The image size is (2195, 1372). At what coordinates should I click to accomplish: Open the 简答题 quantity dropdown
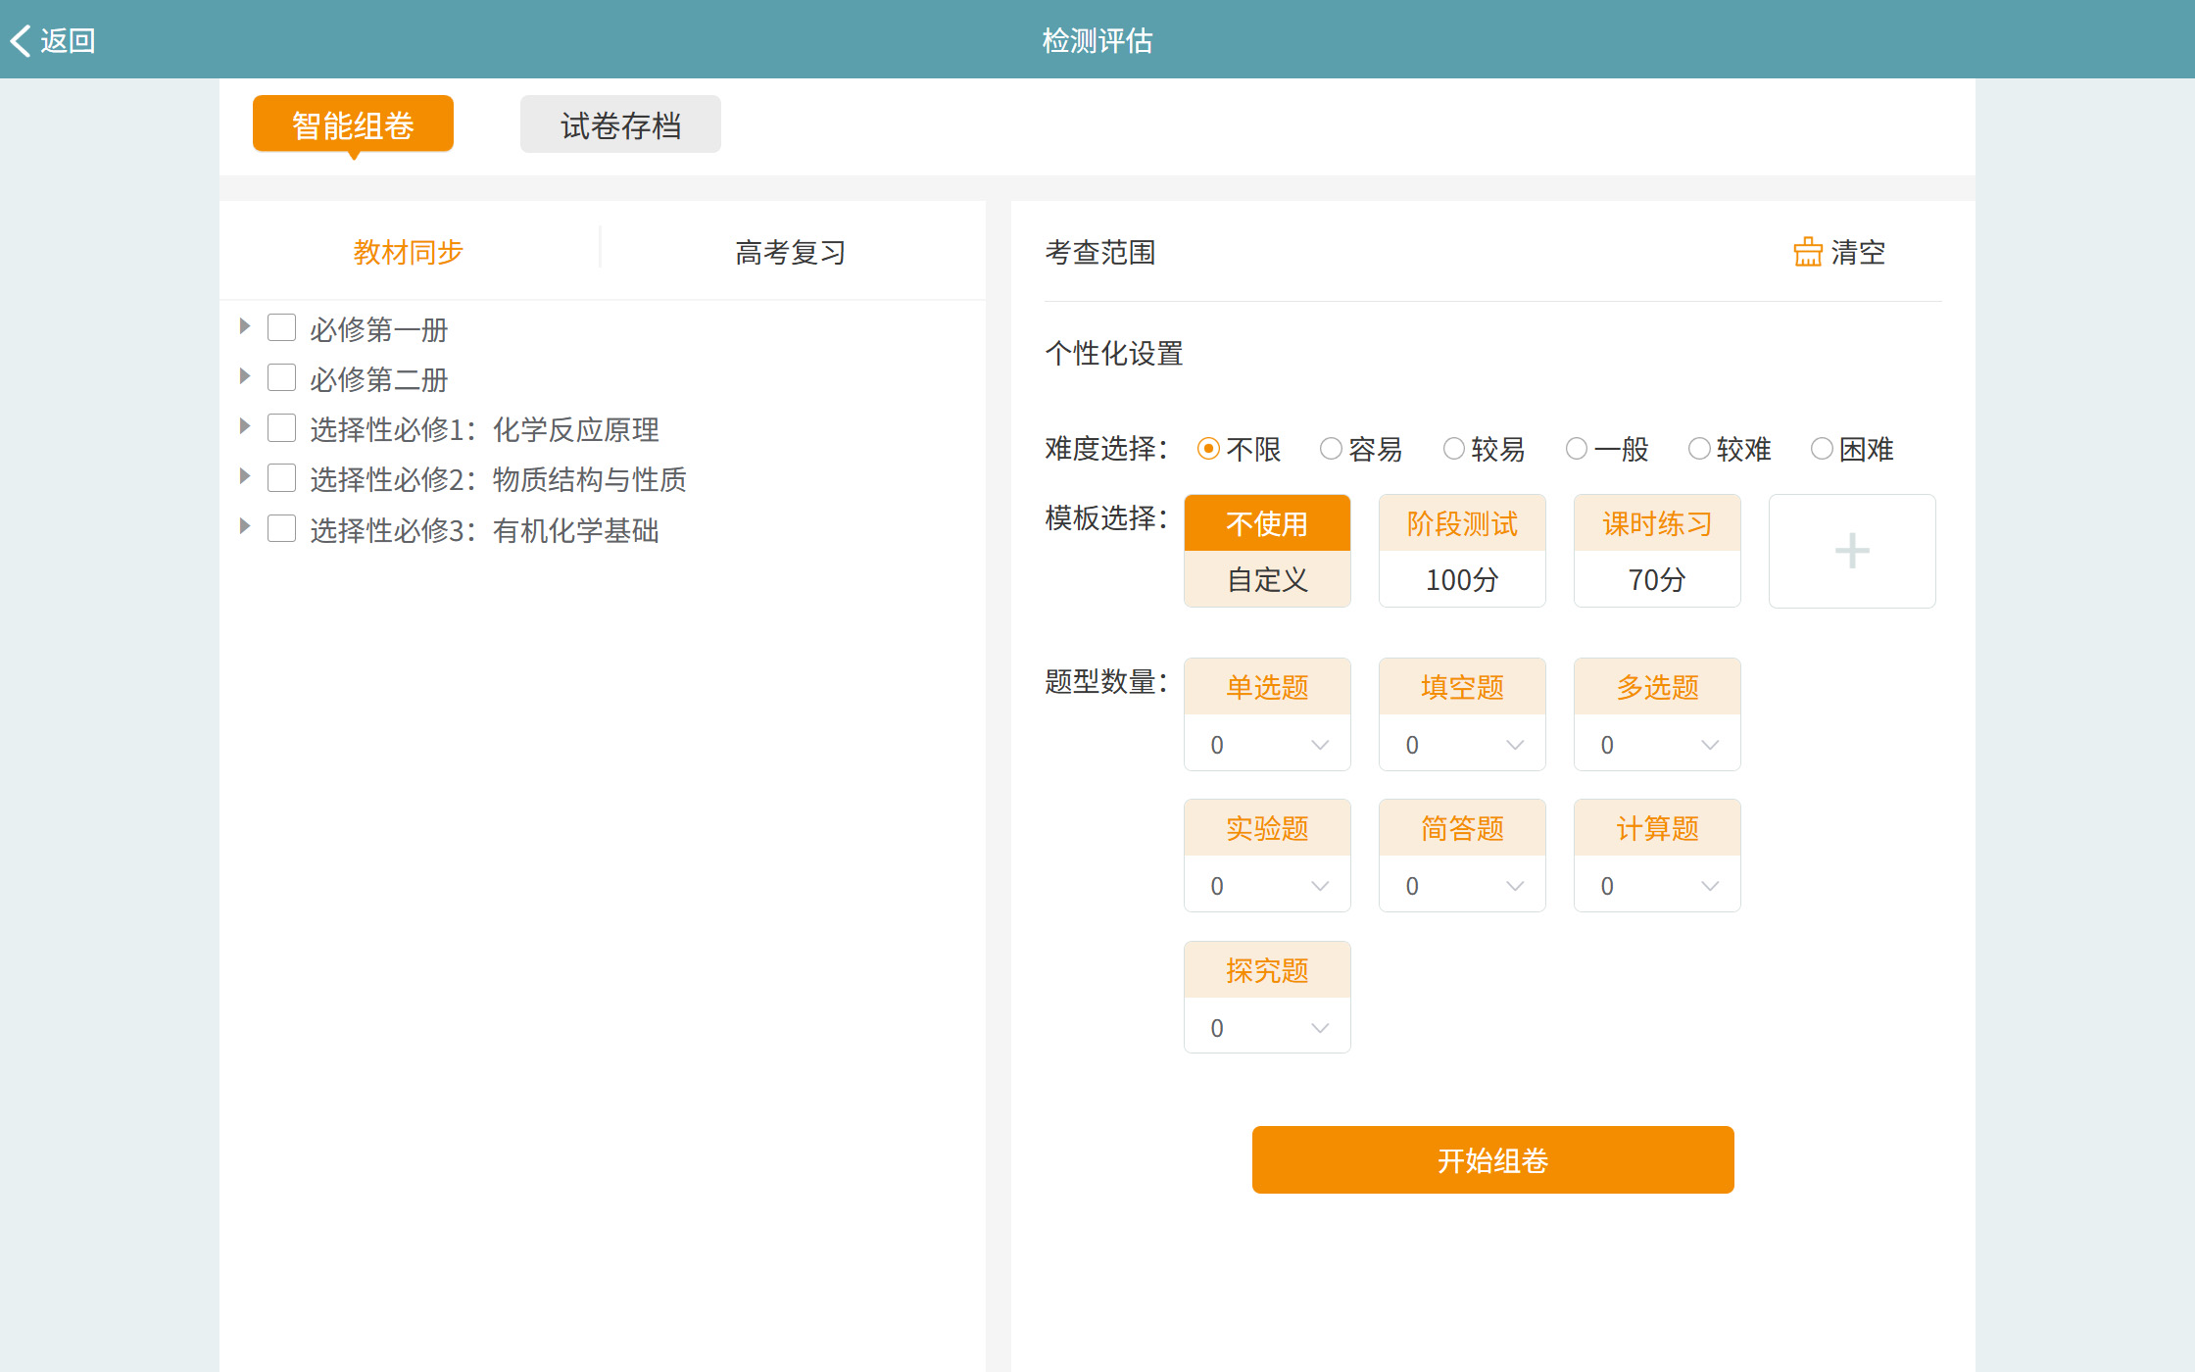pos(1462,886)
